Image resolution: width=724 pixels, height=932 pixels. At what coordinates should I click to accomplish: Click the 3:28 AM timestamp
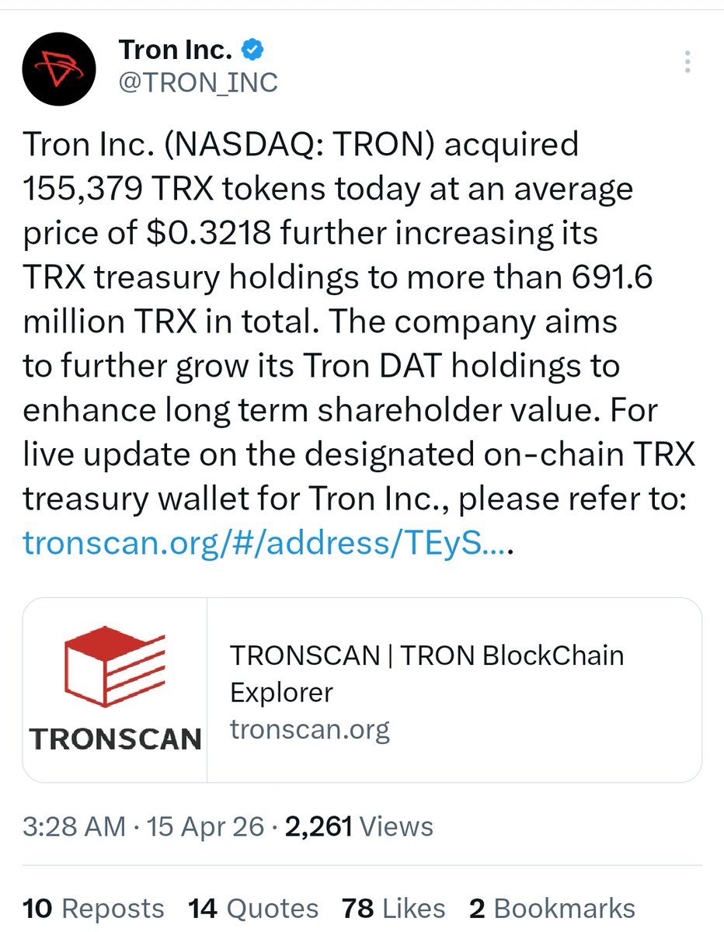74,826
